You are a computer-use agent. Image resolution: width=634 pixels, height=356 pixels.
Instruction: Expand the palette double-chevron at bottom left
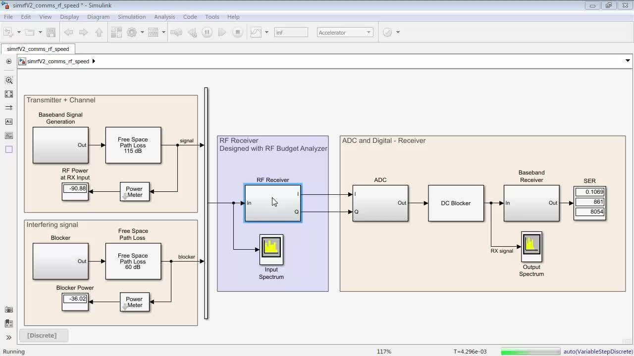(x=9, y=338)
